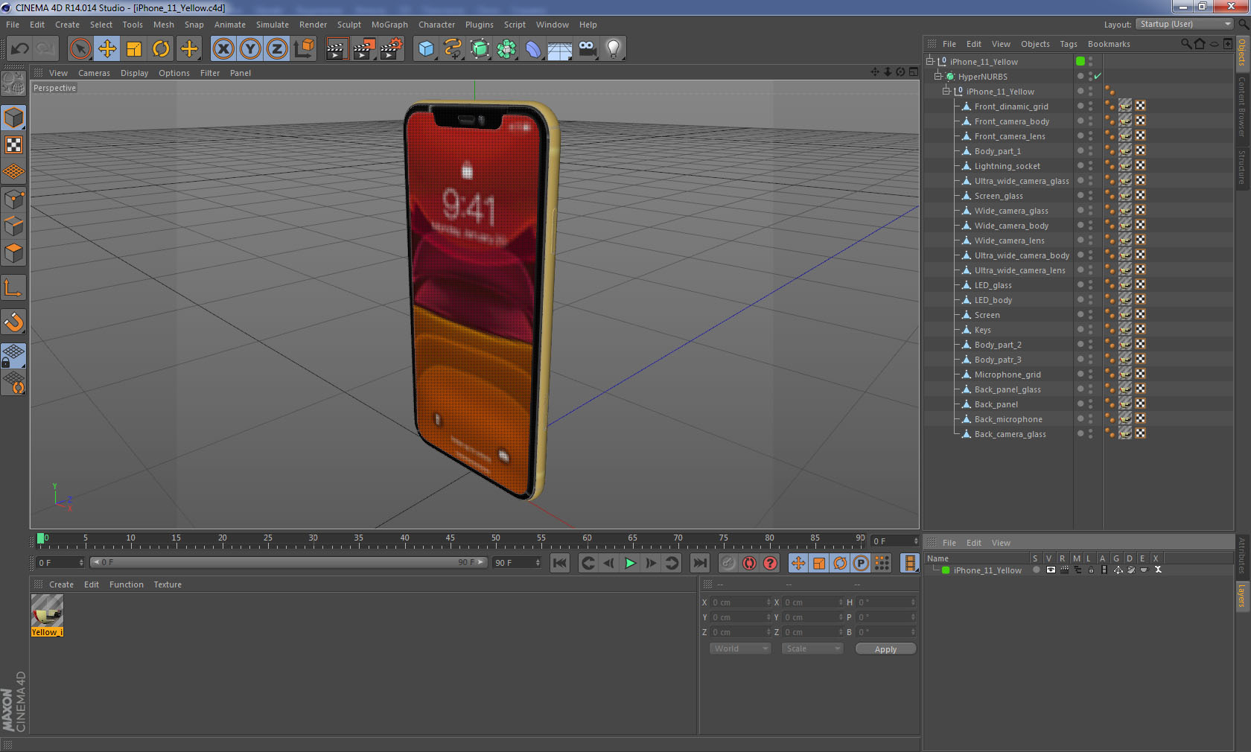Add a floor environment object
Image resolution: width=1251 pixels, height=752 pixels.
point(560,49)
